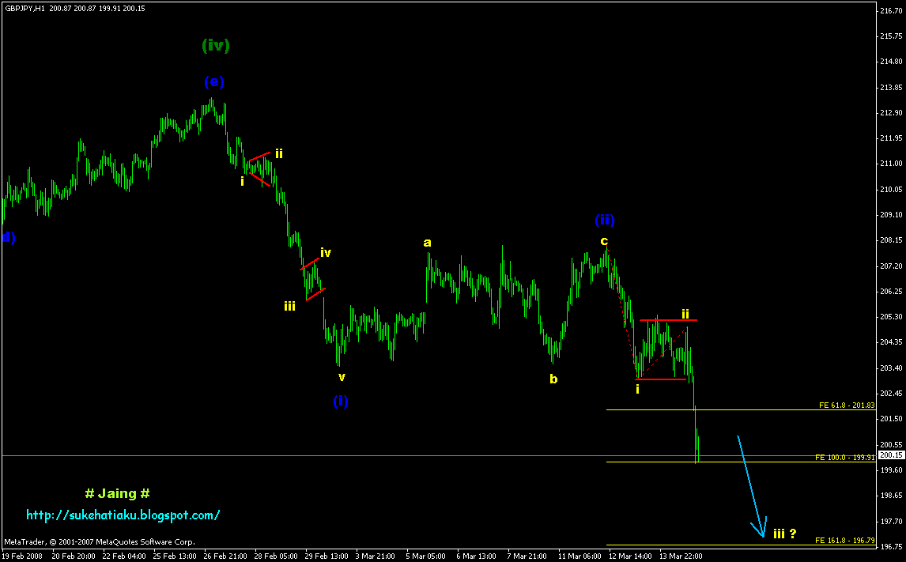Image resolution: width=906 pixels, height=562 pixels.
Task: Click the yellow 'v' label above (i)
Action: point(342,376)
